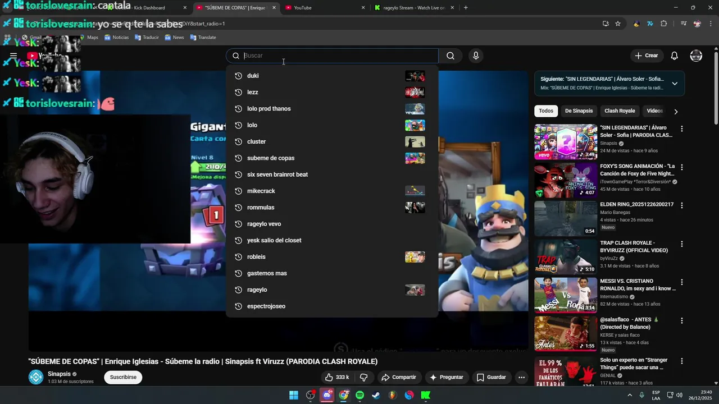
Task: Open a new browser tab
Action: click(466, 8)
